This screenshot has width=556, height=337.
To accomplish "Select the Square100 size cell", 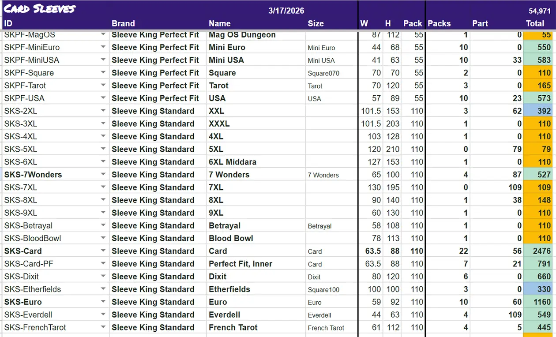I will point(332,289).
